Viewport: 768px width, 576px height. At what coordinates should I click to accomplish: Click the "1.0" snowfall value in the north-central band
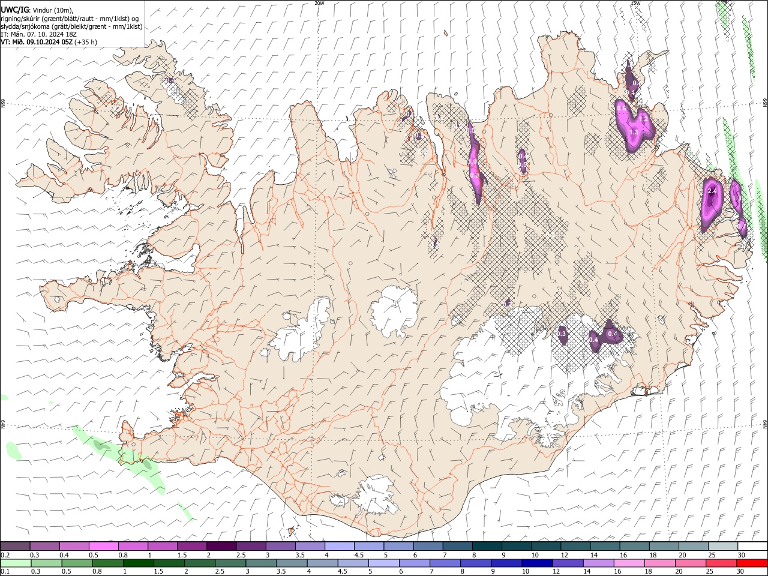pos(472,161)
